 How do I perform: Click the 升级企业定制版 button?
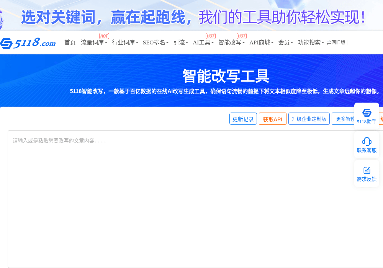(309, 119)
